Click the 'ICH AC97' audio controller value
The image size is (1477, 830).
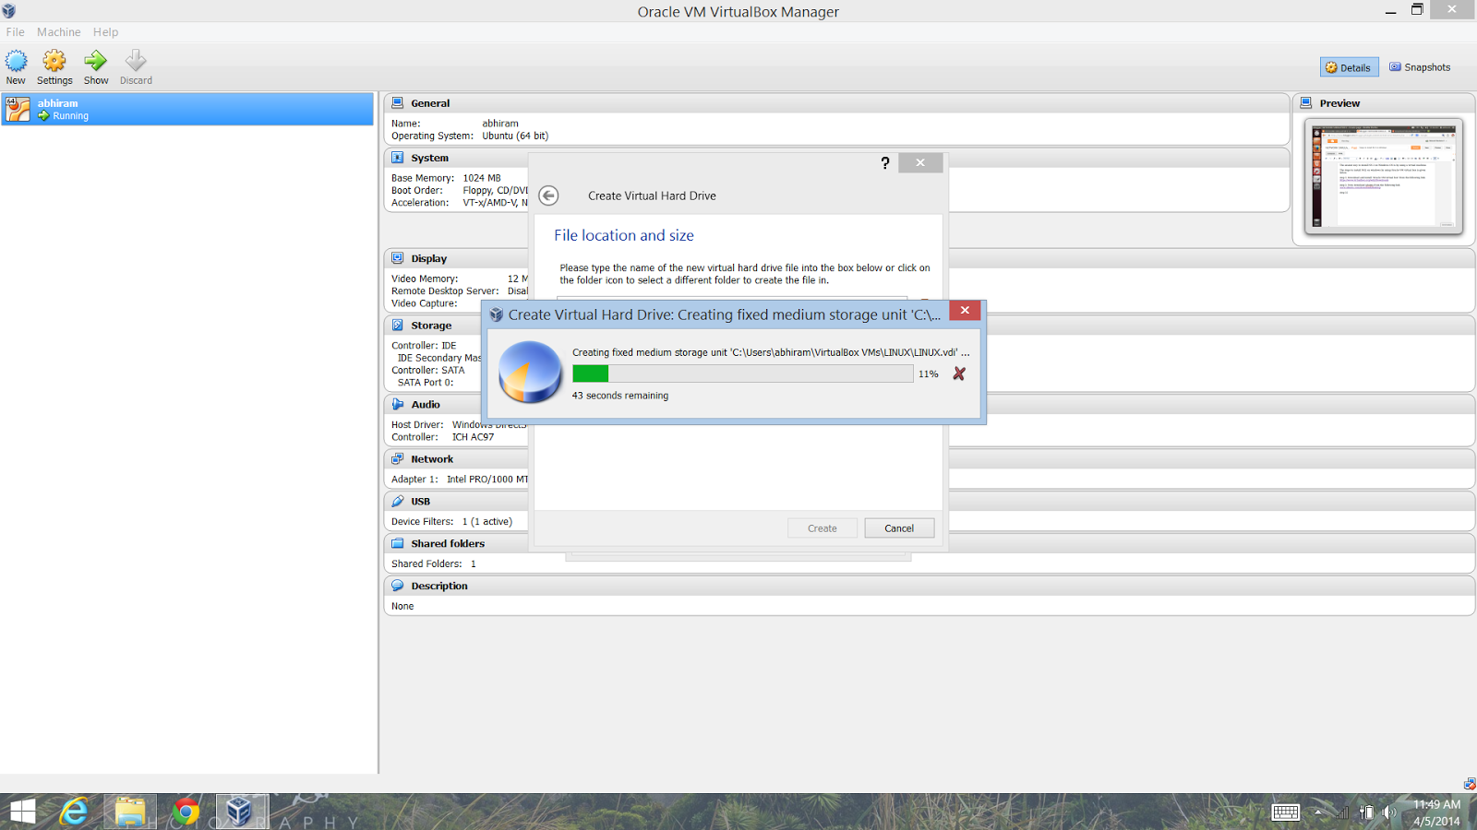tap(473, 437)
